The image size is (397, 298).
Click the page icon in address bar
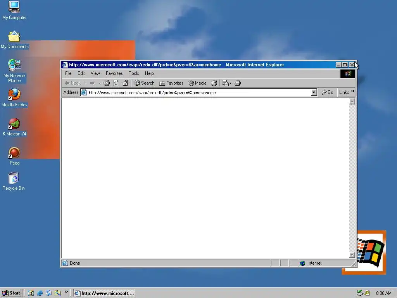coord(84,93)
